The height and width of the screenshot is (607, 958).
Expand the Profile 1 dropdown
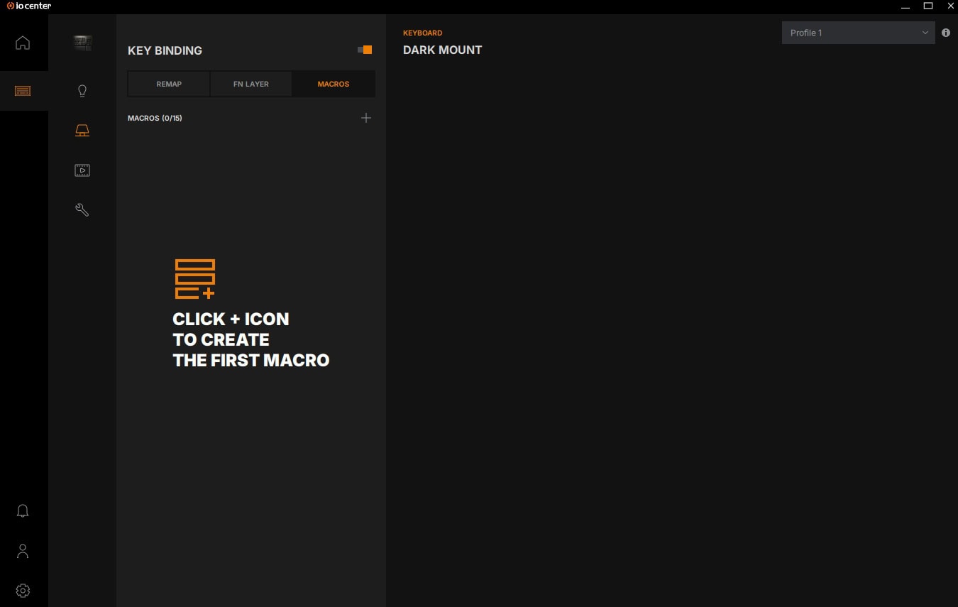[x=858, y=33]
